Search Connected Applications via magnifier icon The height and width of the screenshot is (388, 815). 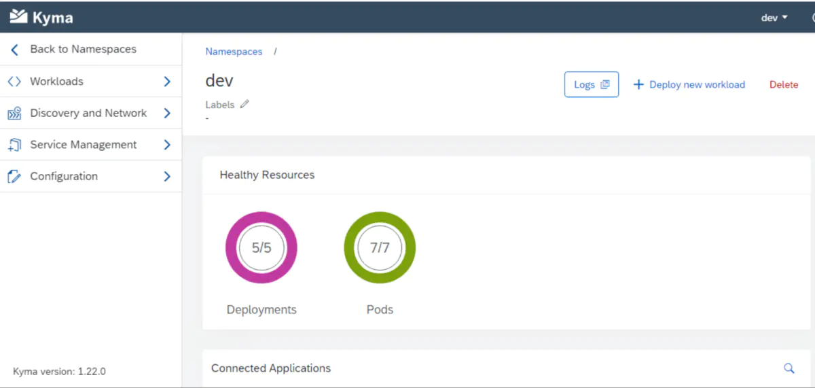click(x=789, y=368)
